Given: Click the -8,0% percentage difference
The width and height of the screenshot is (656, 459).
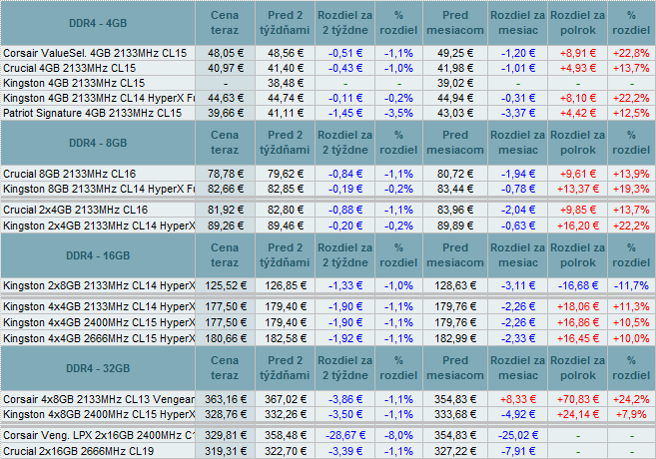Looking at the screenshot, I should [x=398, y=436].
